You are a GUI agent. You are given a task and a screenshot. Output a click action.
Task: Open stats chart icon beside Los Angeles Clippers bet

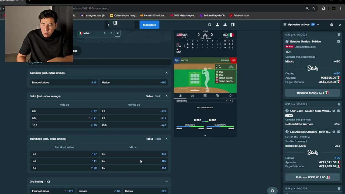pos(339,132)
